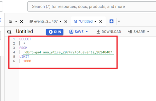Expand the new-tab options dropdown arrow
The image size is (156, 101).
[x=119, y=21]
